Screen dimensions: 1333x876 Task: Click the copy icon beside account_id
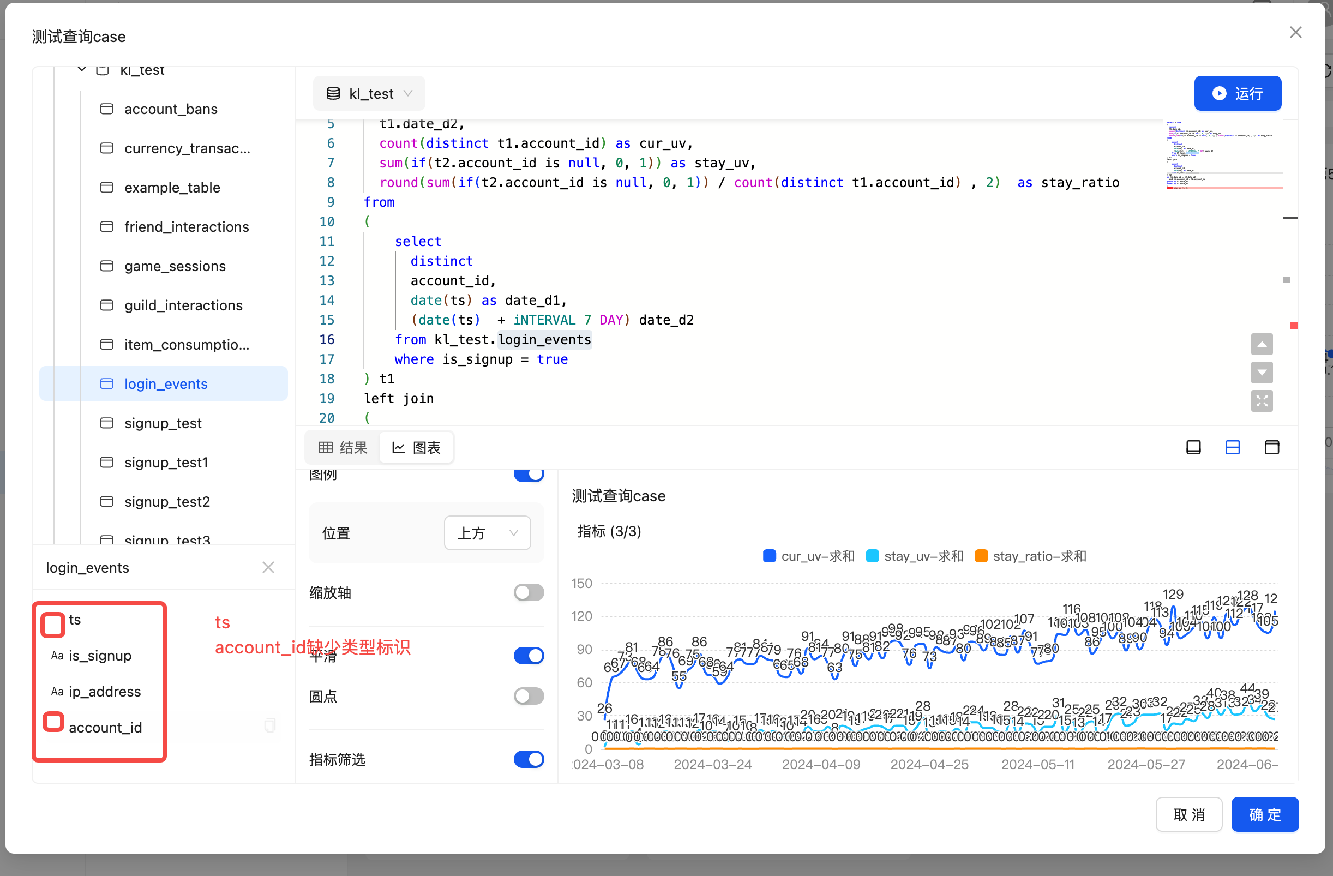270,725
